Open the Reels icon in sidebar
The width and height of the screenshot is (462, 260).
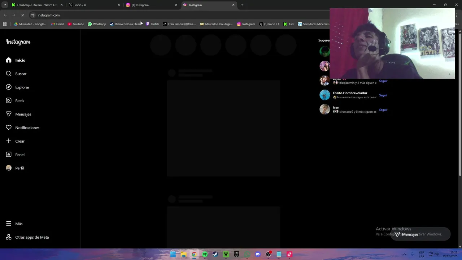[9, 100]
